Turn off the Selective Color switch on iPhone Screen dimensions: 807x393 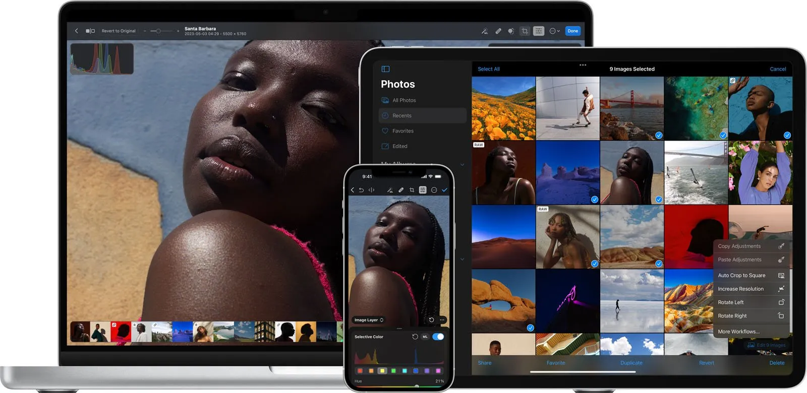[x=438, y=337]
